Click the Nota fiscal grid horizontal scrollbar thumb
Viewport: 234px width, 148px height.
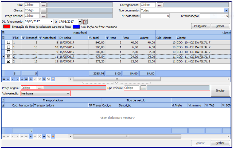(117, 79)
